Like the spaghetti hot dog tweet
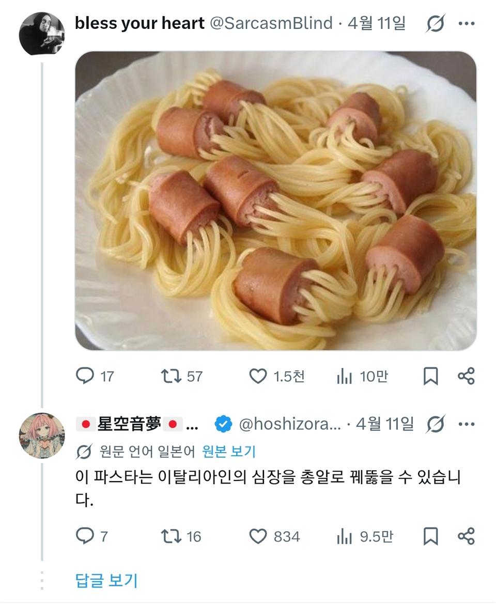 click(x=258, y=376)
